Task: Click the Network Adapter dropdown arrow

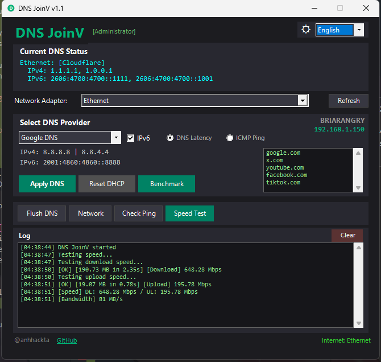Action: click(303, 101)
